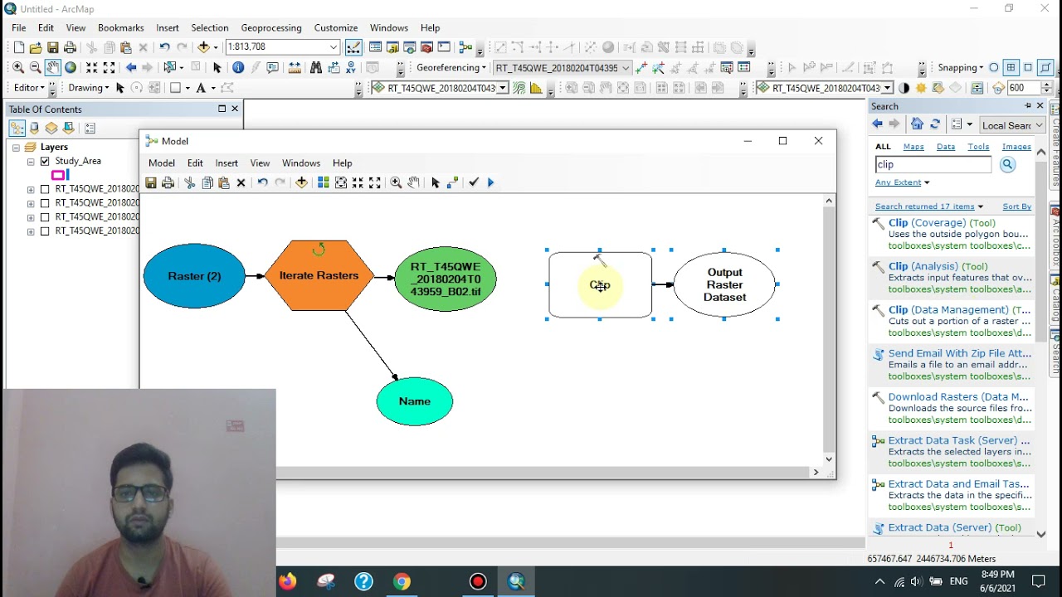
Task: Click List By Drawing Order icon in Table Of Contents
Action: (x=17, y=128)
